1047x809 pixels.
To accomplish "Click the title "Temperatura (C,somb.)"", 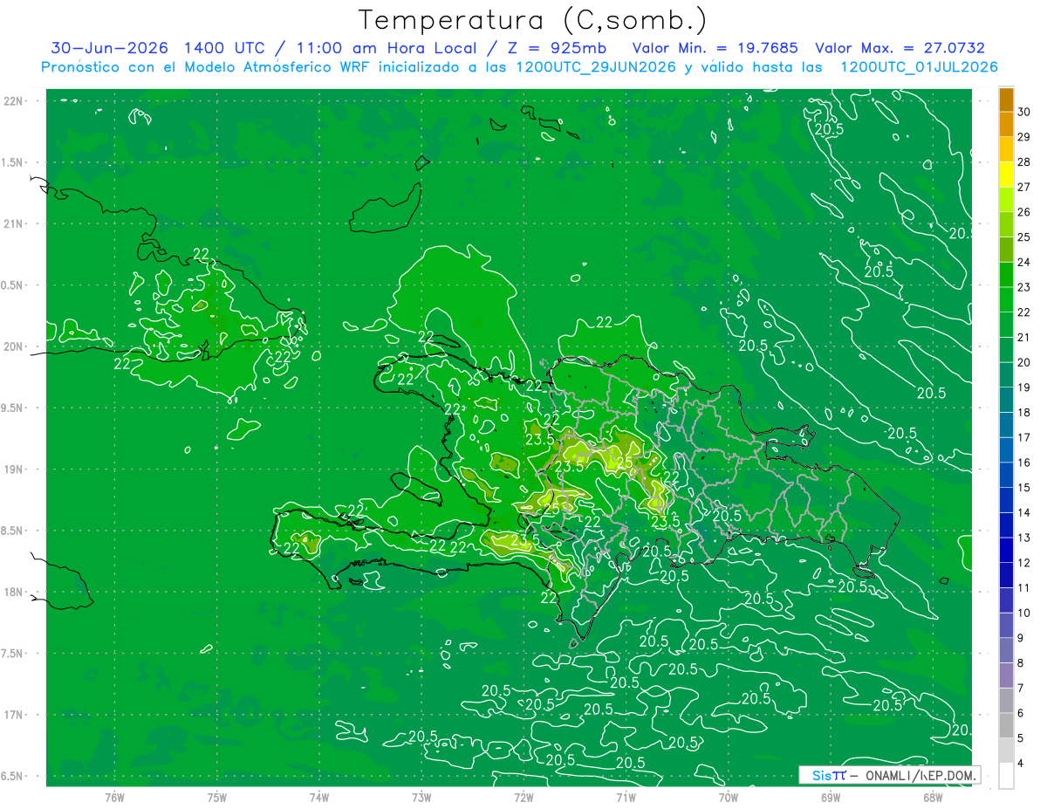I will point(533,20).
